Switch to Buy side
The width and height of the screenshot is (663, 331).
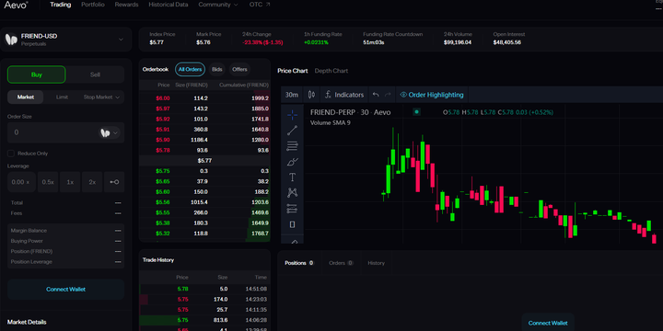[x=36, y=74]
